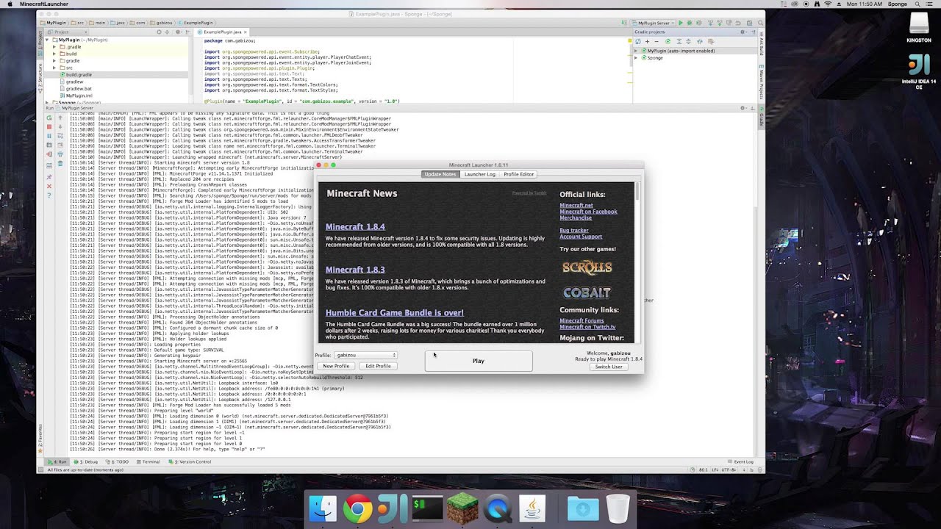This screenshot has width=941, height=529.
Task: Open the Minecraft Forums link
Action: coord(582,320)
